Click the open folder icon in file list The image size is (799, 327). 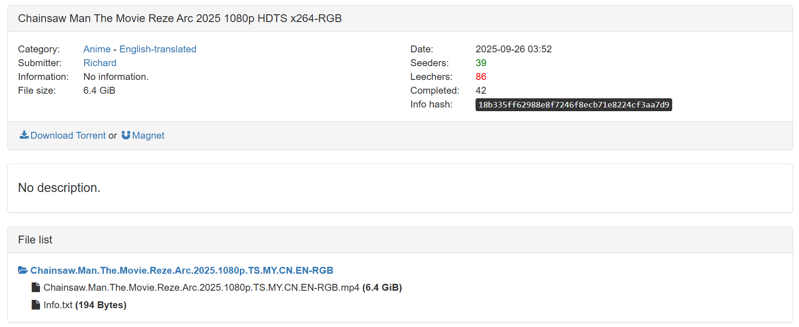point(23,270)
